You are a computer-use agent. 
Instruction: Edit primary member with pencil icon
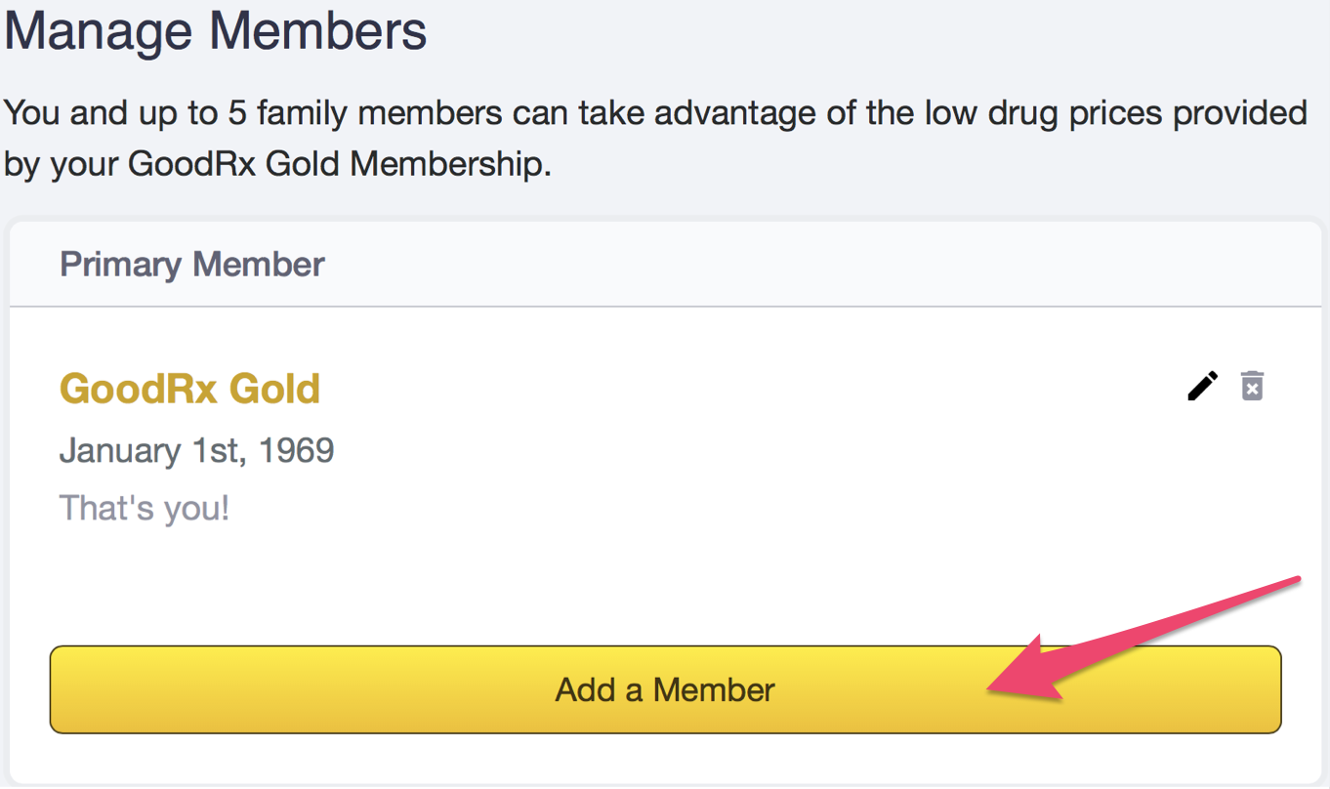[1203, 386]
